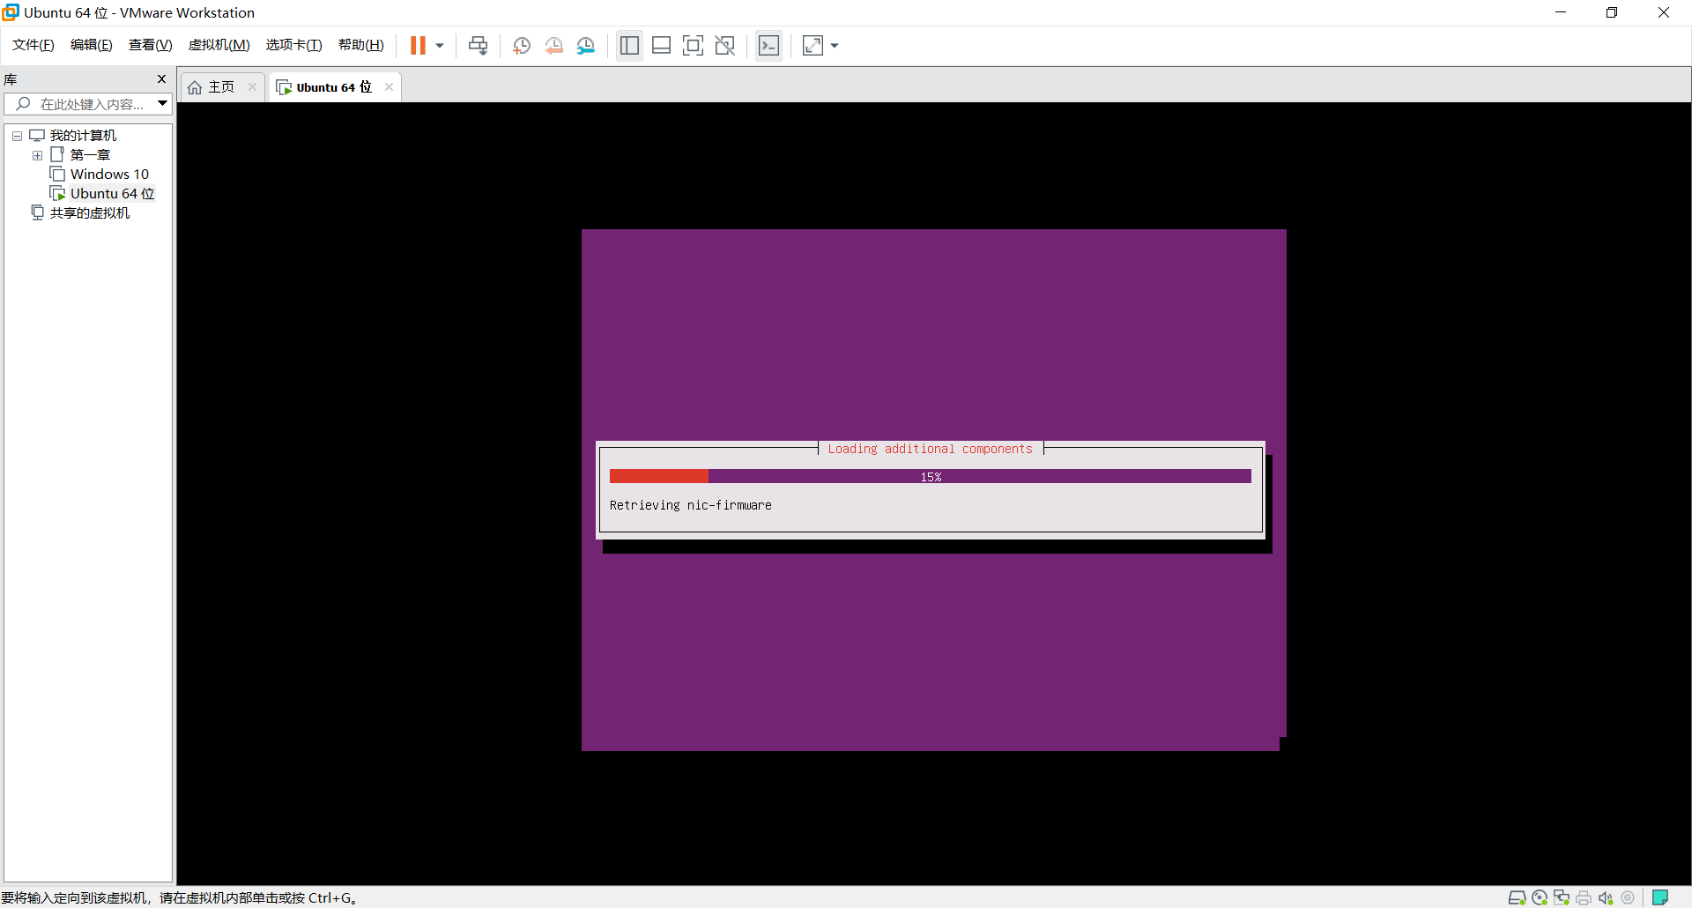
Task: Pause the running virtual machine
Action: coord(418,46)
